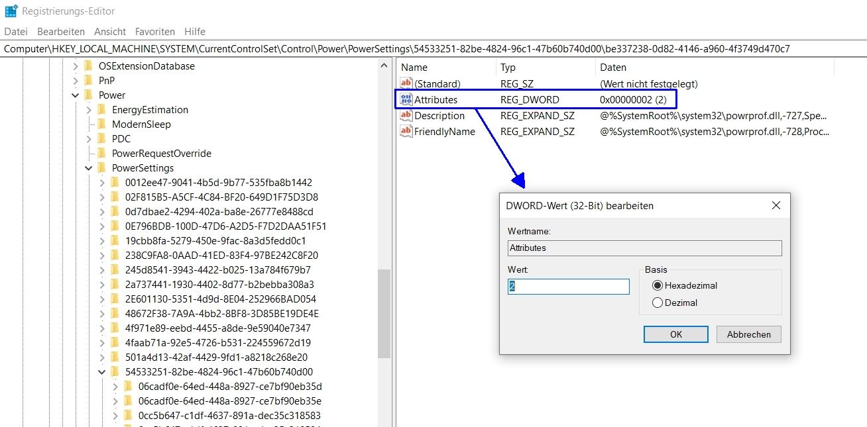The width and height of the screenshot is (867, 427).
Task: Expand the 06cadf0e-64ed-448a-8927-ce7bf90eb35d key
Action: tap(115, 387)
